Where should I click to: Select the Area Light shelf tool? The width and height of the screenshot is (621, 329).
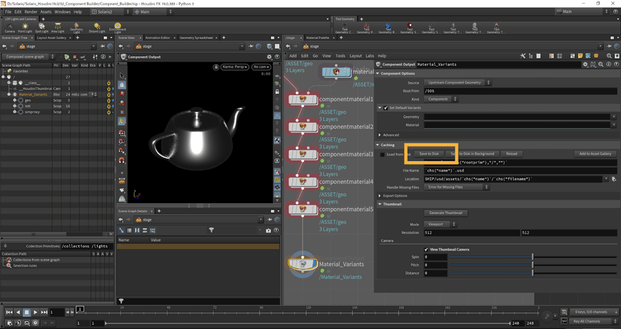coord(57,26)
